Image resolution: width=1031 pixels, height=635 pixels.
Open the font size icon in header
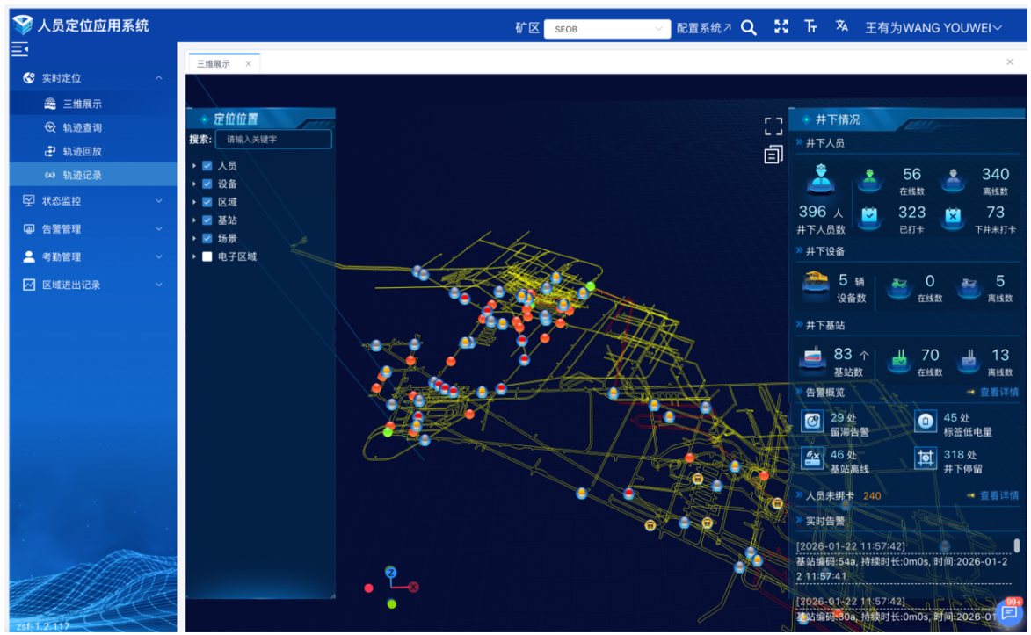810,27
